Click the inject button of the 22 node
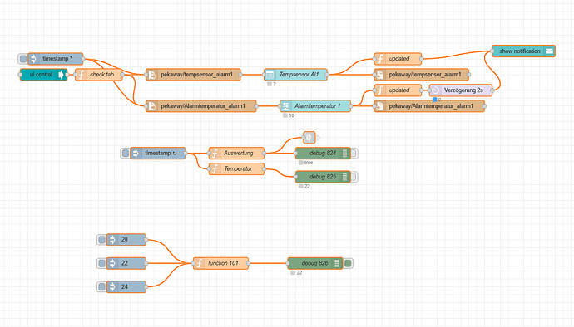The width and height of the screenshot is (574, 327). click(x=101, y=263)
